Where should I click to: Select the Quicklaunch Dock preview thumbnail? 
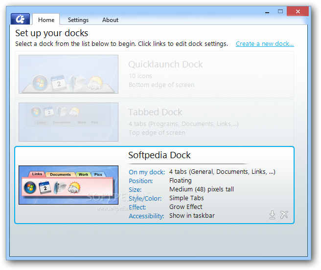[x=69, y=74]
